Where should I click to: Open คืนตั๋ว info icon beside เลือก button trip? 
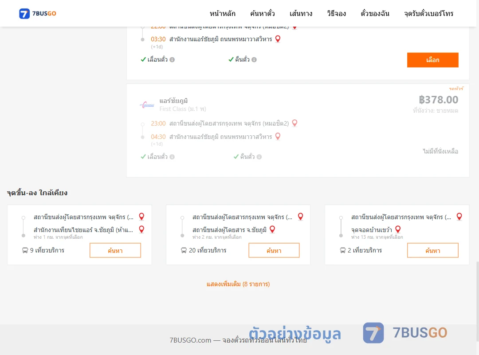[254, 59]
